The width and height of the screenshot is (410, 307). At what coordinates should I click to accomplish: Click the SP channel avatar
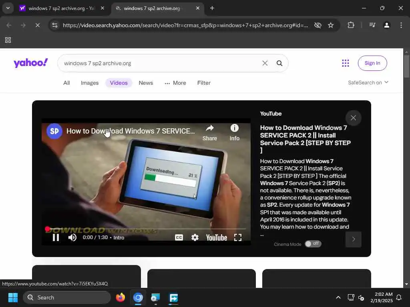point(54,131)
